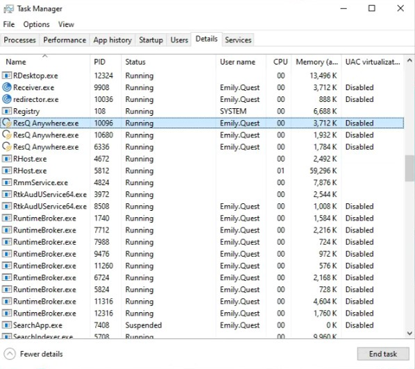Select the redirector.exe process name
Viewport: 415px width, 369px height.
pos(35,99)
